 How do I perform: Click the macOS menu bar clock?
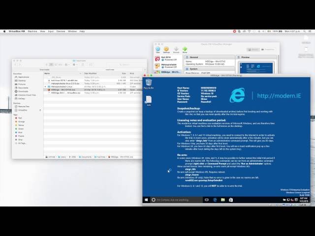tap(292, 31)
